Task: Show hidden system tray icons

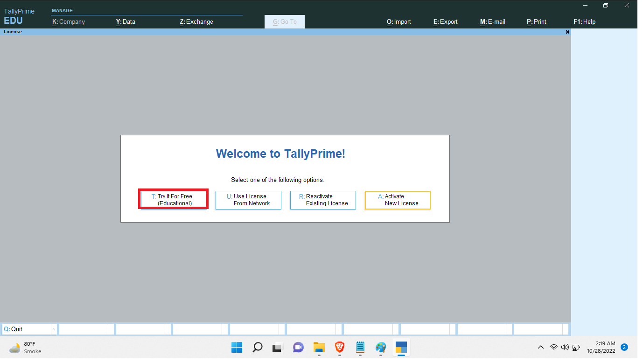Action: 541,347
